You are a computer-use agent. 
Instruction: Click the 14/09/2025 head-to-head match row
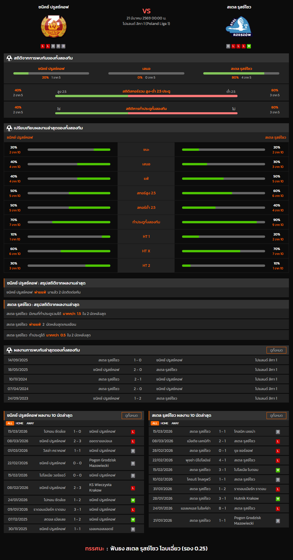[146, 360]
